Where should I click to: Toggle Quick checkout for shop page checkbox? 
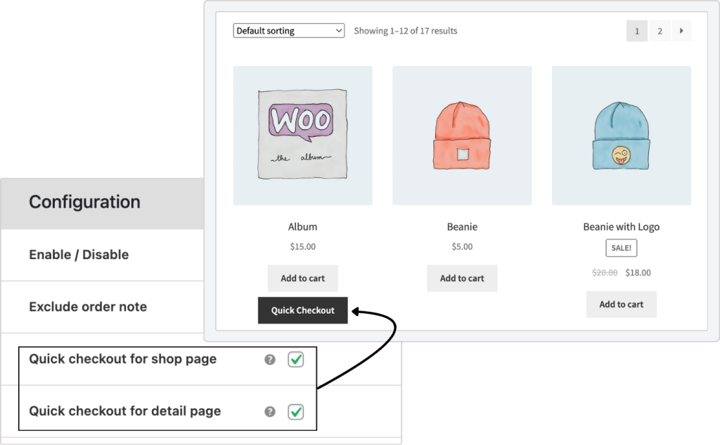(x=296, y=360)
